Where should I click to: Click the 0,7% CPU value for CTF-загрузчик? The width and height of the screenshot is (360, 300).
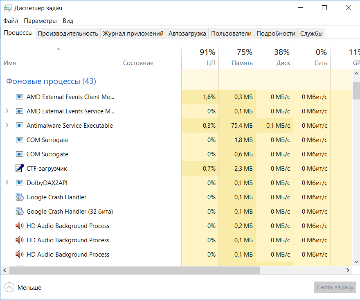click(200, 168)
